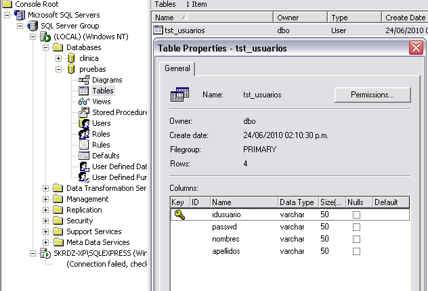Click the primary key icon for idusuario
The height and width of the screenshot is (291, 428).
(x=179, y=215)
